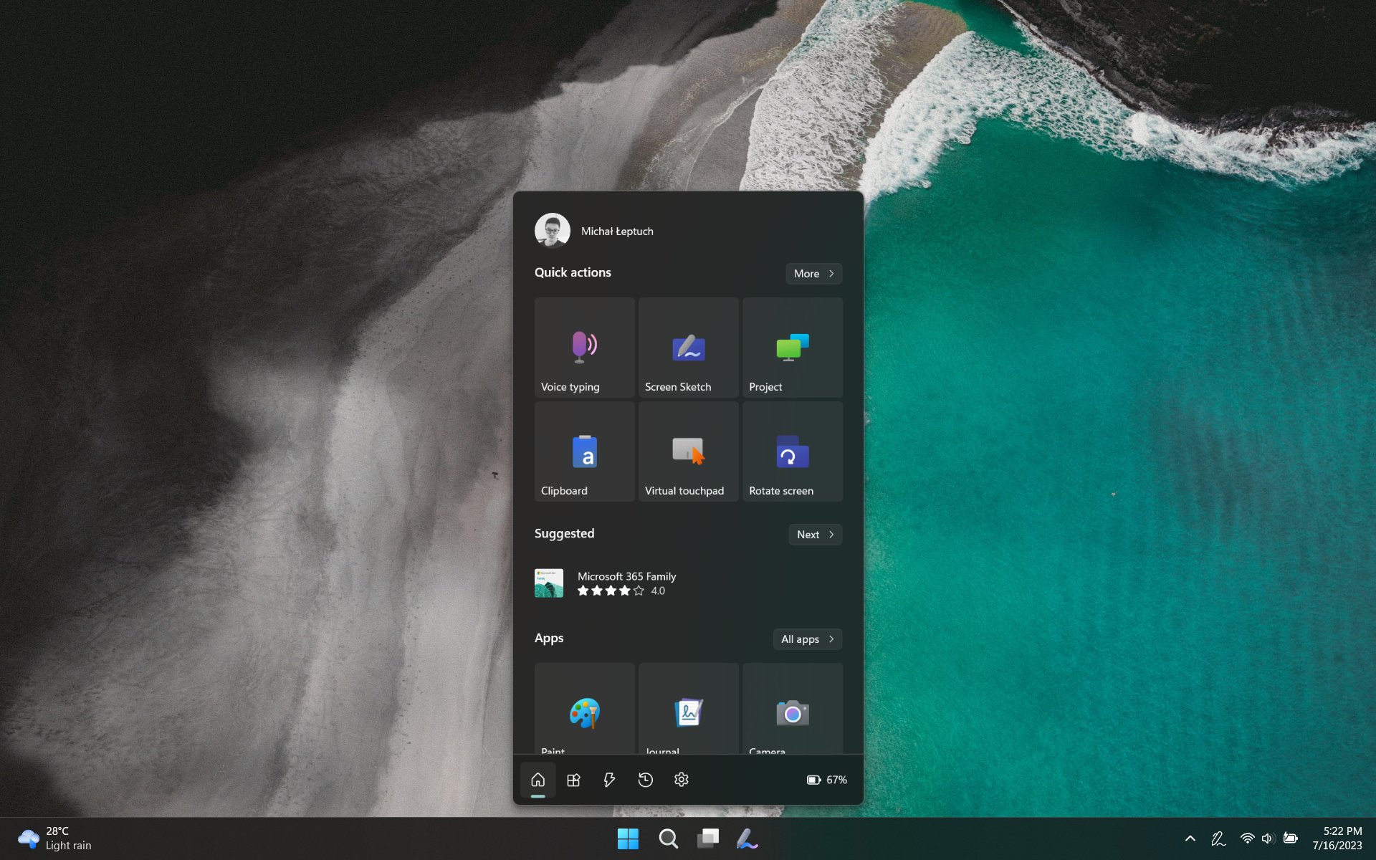Click Michał Łeptuch profile avatar

tap(552, 231)
